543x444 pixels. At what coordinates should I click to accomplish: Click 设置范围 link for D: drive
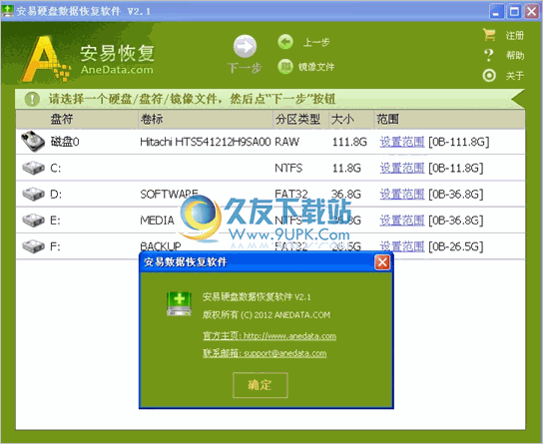(402, 195)
